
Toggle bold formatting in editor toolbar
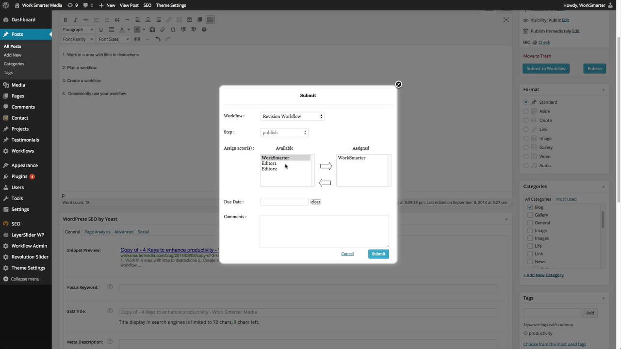(65, 20)
